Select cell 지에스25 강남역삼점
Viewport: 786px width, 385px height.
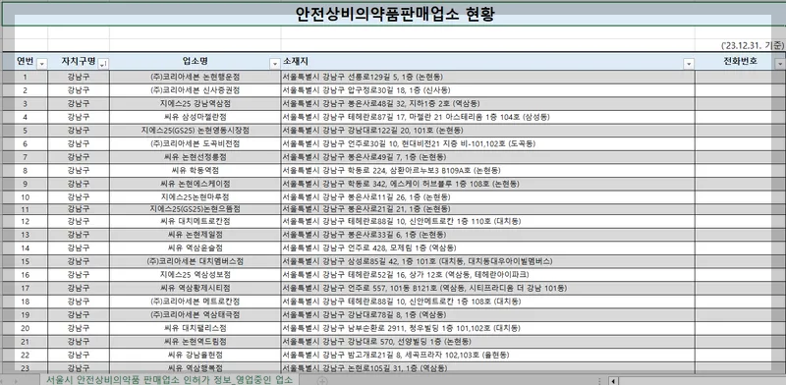click(x=195, y=104)
